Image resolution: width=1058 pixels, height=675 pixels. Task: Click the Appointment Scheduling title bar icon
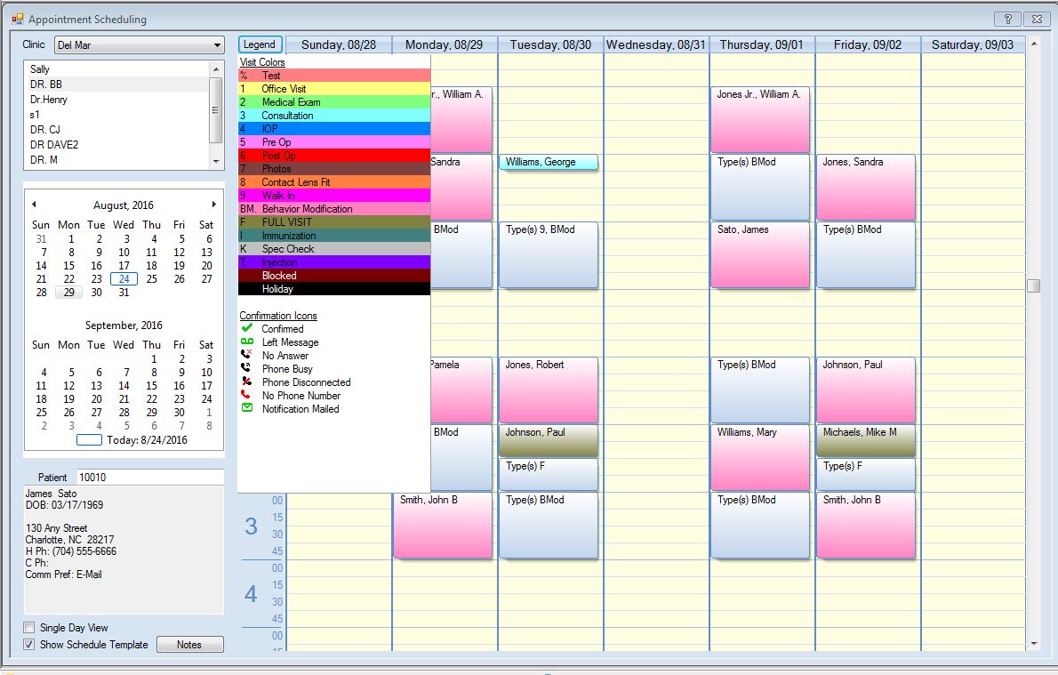18,19
